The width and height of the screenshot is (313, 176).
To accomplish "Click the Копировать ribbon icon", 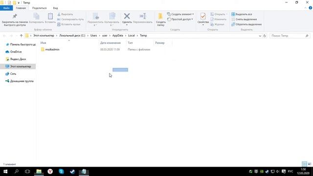I will [36, 16].
